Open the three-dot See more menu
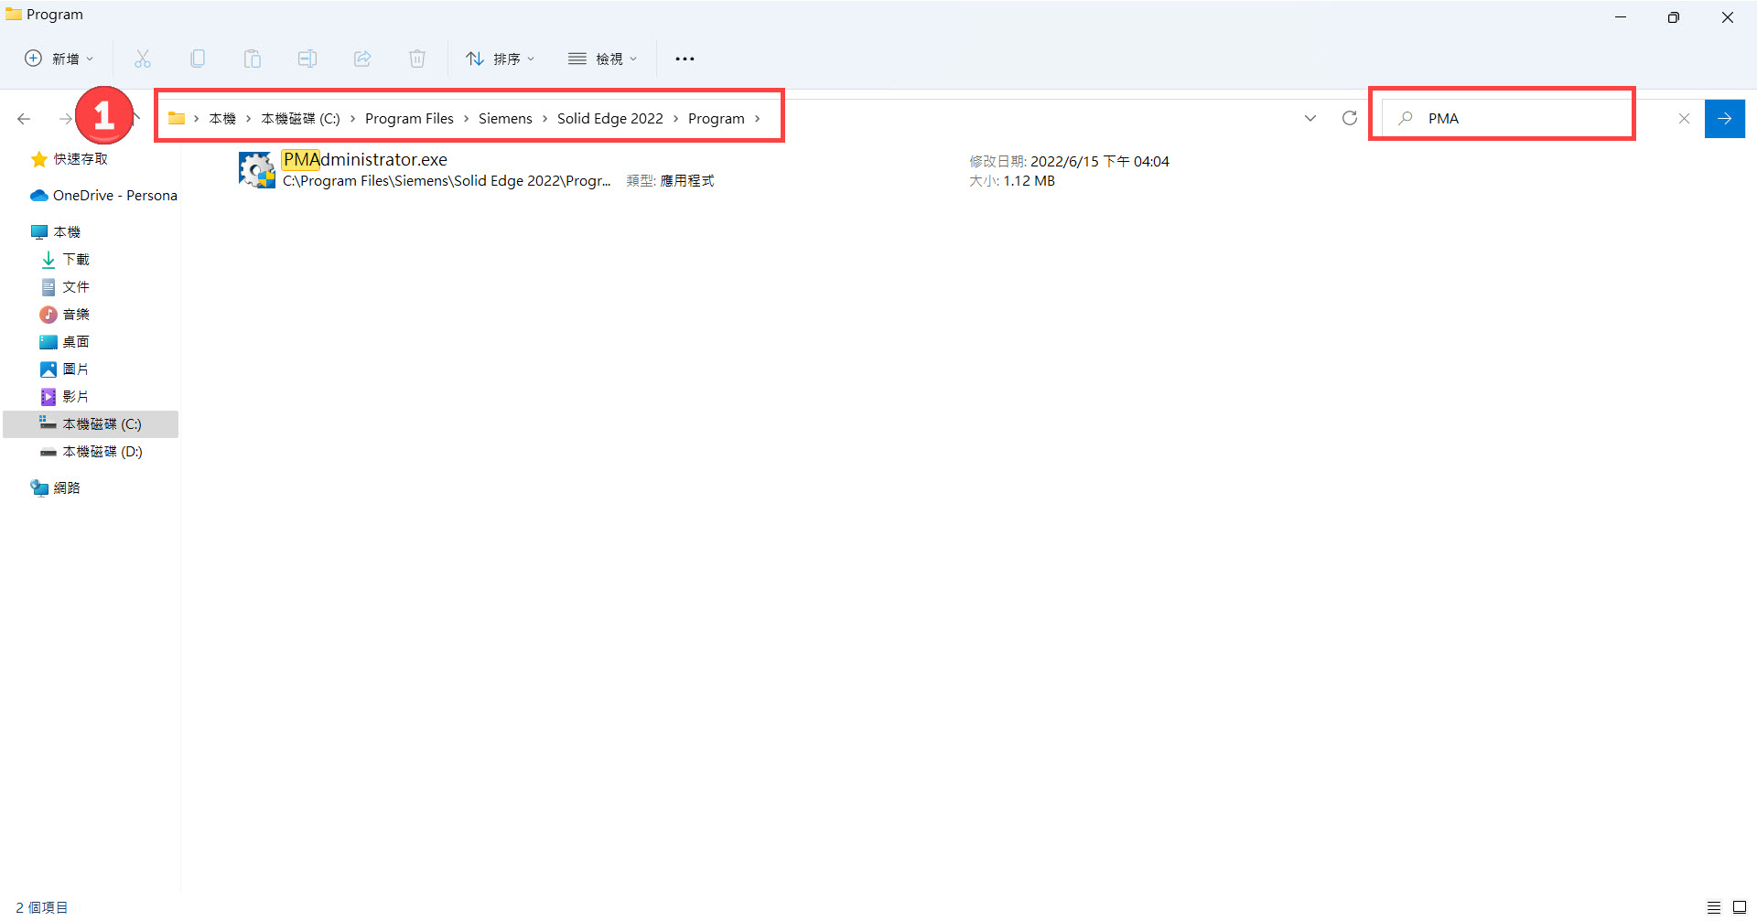 pyautogui.click(x=684, y=59)
